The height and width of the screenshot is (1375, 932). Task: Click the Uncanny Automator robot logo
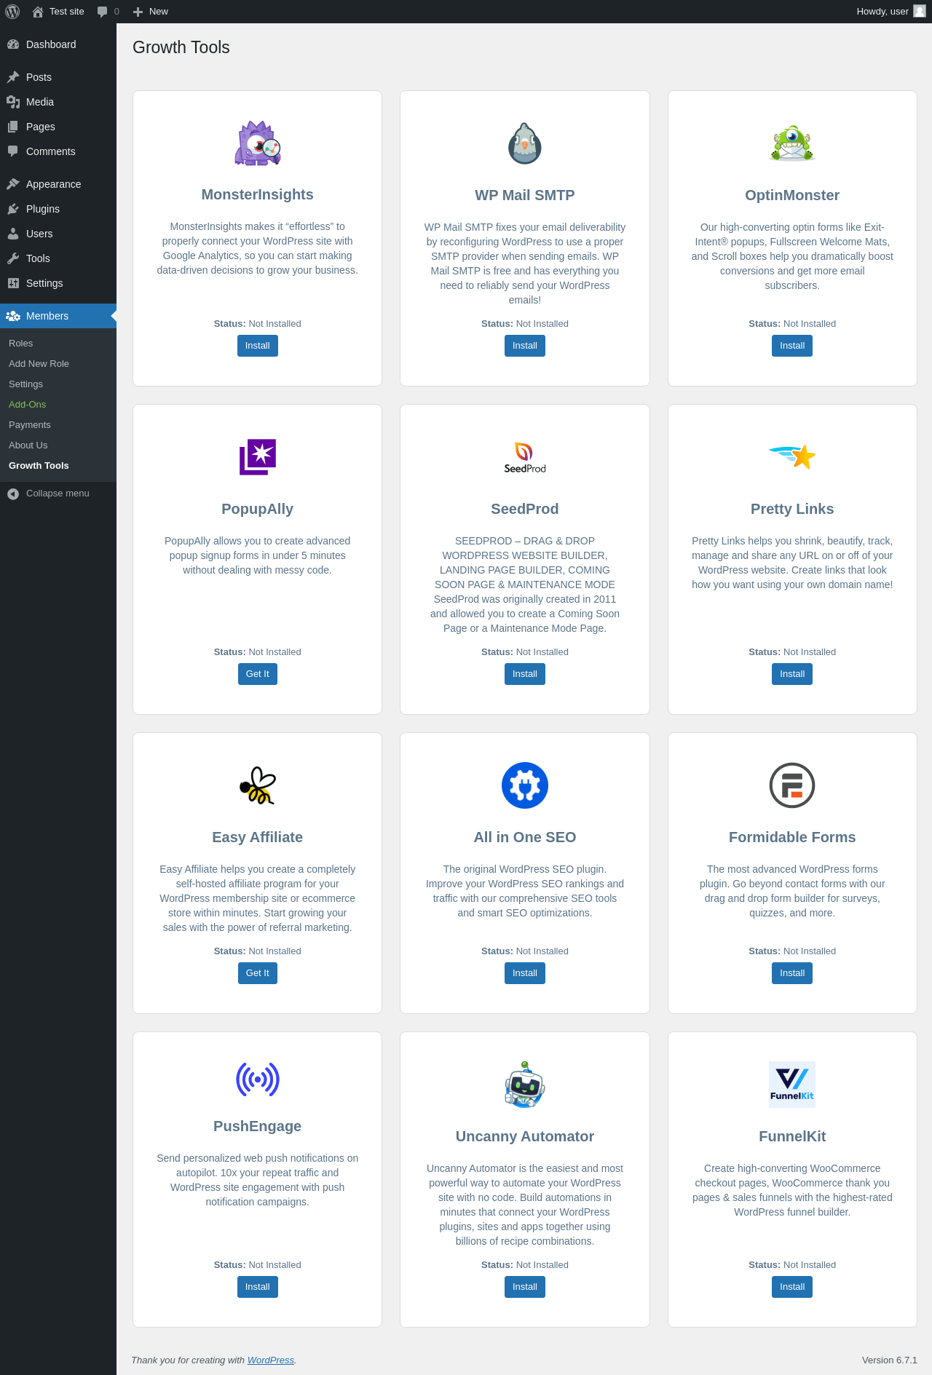[x=525, y=1085]
